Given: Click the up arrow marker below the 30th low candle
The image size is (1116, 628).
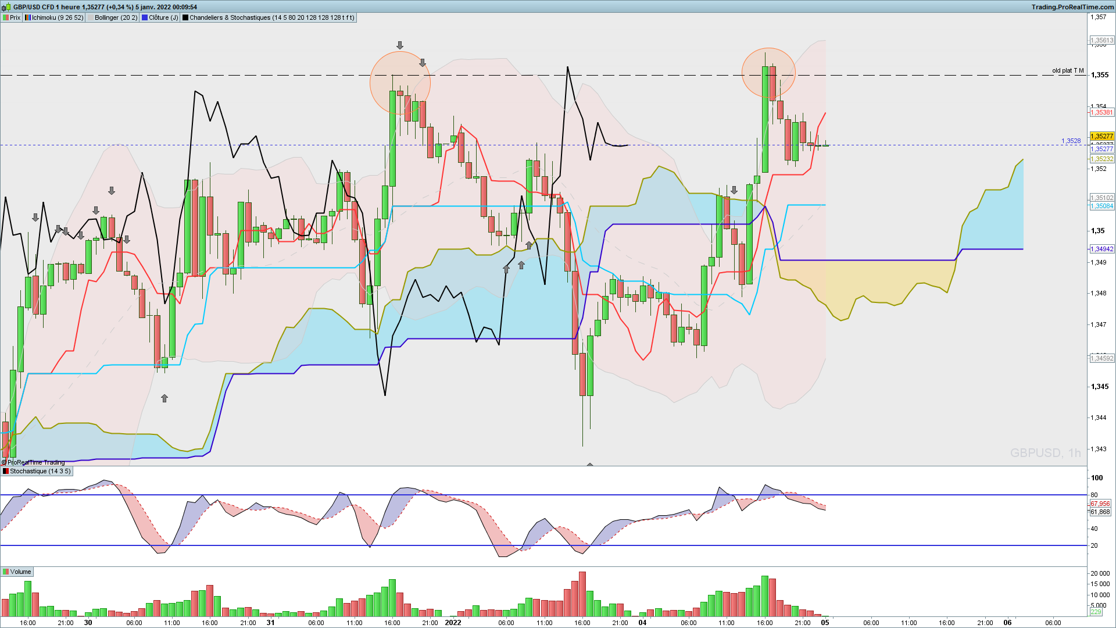Looking at the screenshot, I should click(x=164, y=398).
